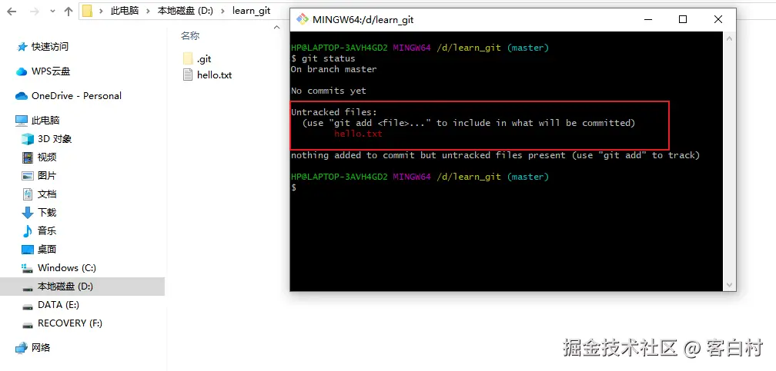This screenshot has height=371, width=776.
Task: Click the 图片 picture icon
Action: coord(28,176)
